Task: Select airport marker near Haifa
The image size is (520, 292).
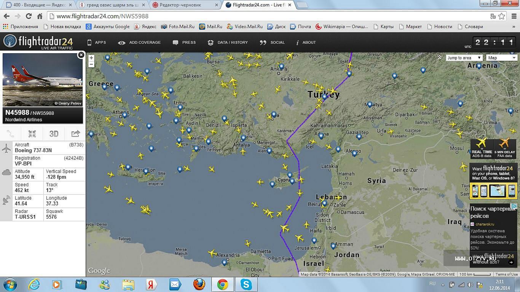Action: [x=314, y=241]
